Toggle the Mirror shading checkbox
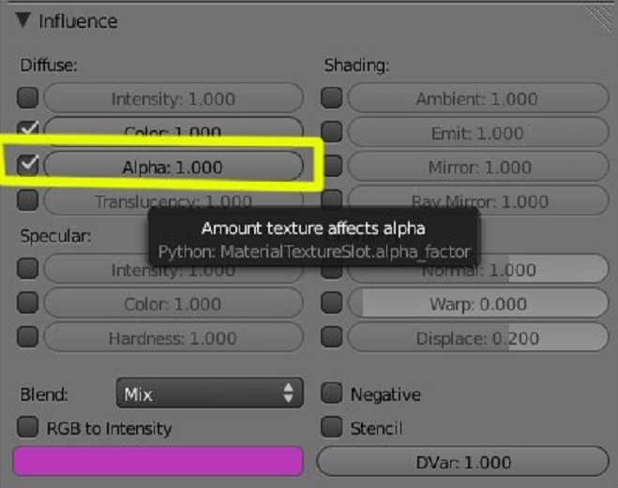Viewport: 618px width, 488px height. (x=332, y=168)
